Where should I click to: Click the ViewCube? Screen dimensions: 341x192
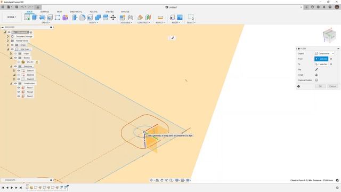329,35
